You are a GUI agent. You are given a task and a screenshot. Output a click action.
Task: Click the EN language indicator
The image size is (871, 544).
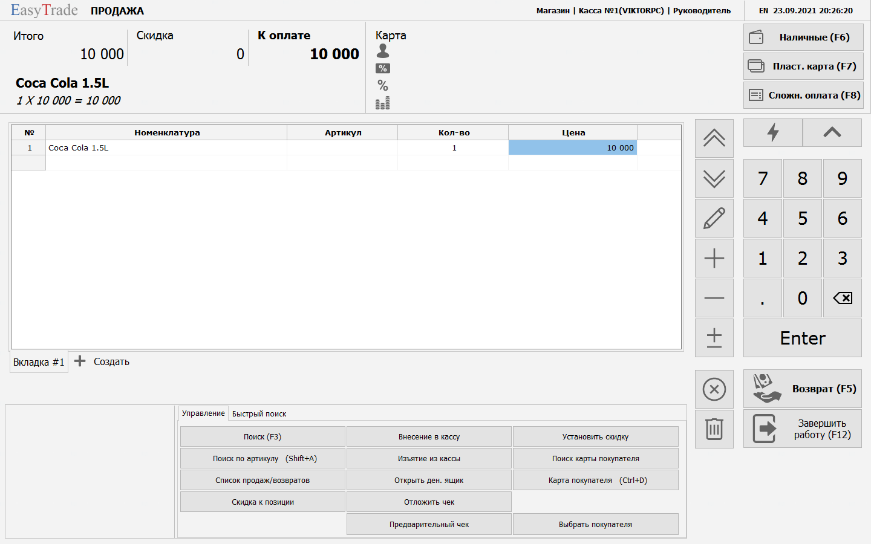763,11
